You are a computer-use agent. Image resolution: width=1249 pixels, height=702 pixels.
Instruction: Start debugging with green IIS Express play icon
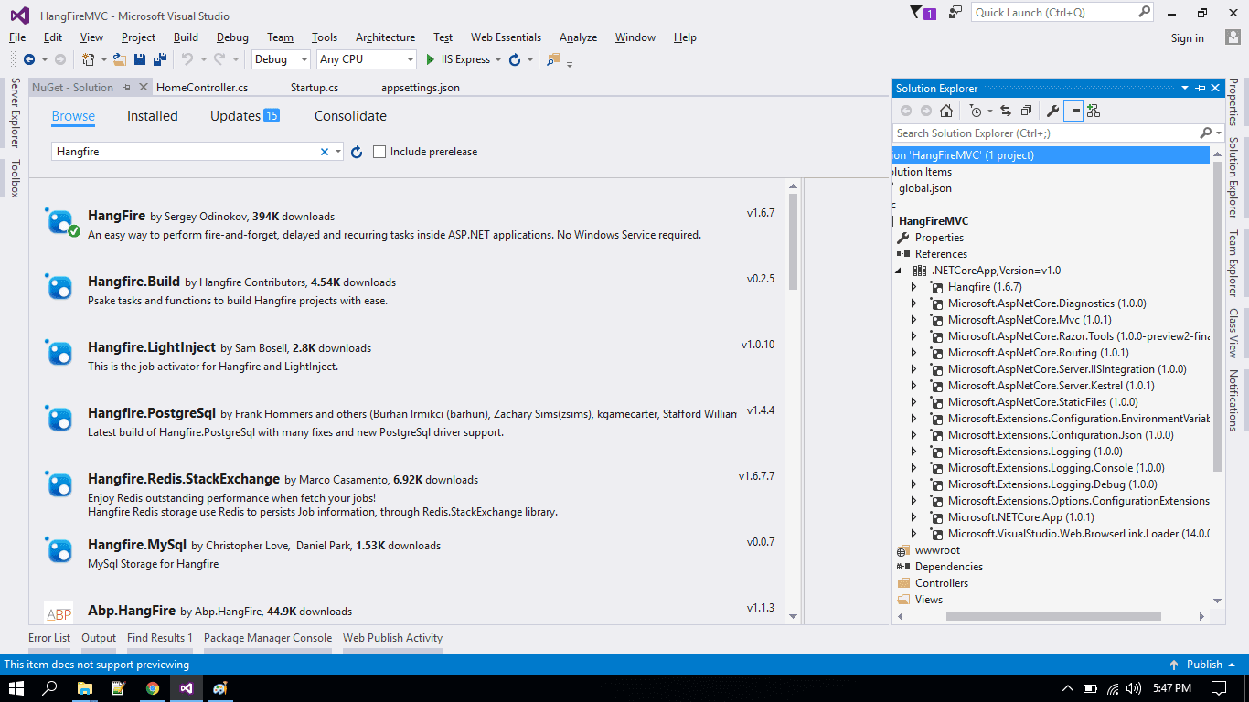tap(431, 59)
